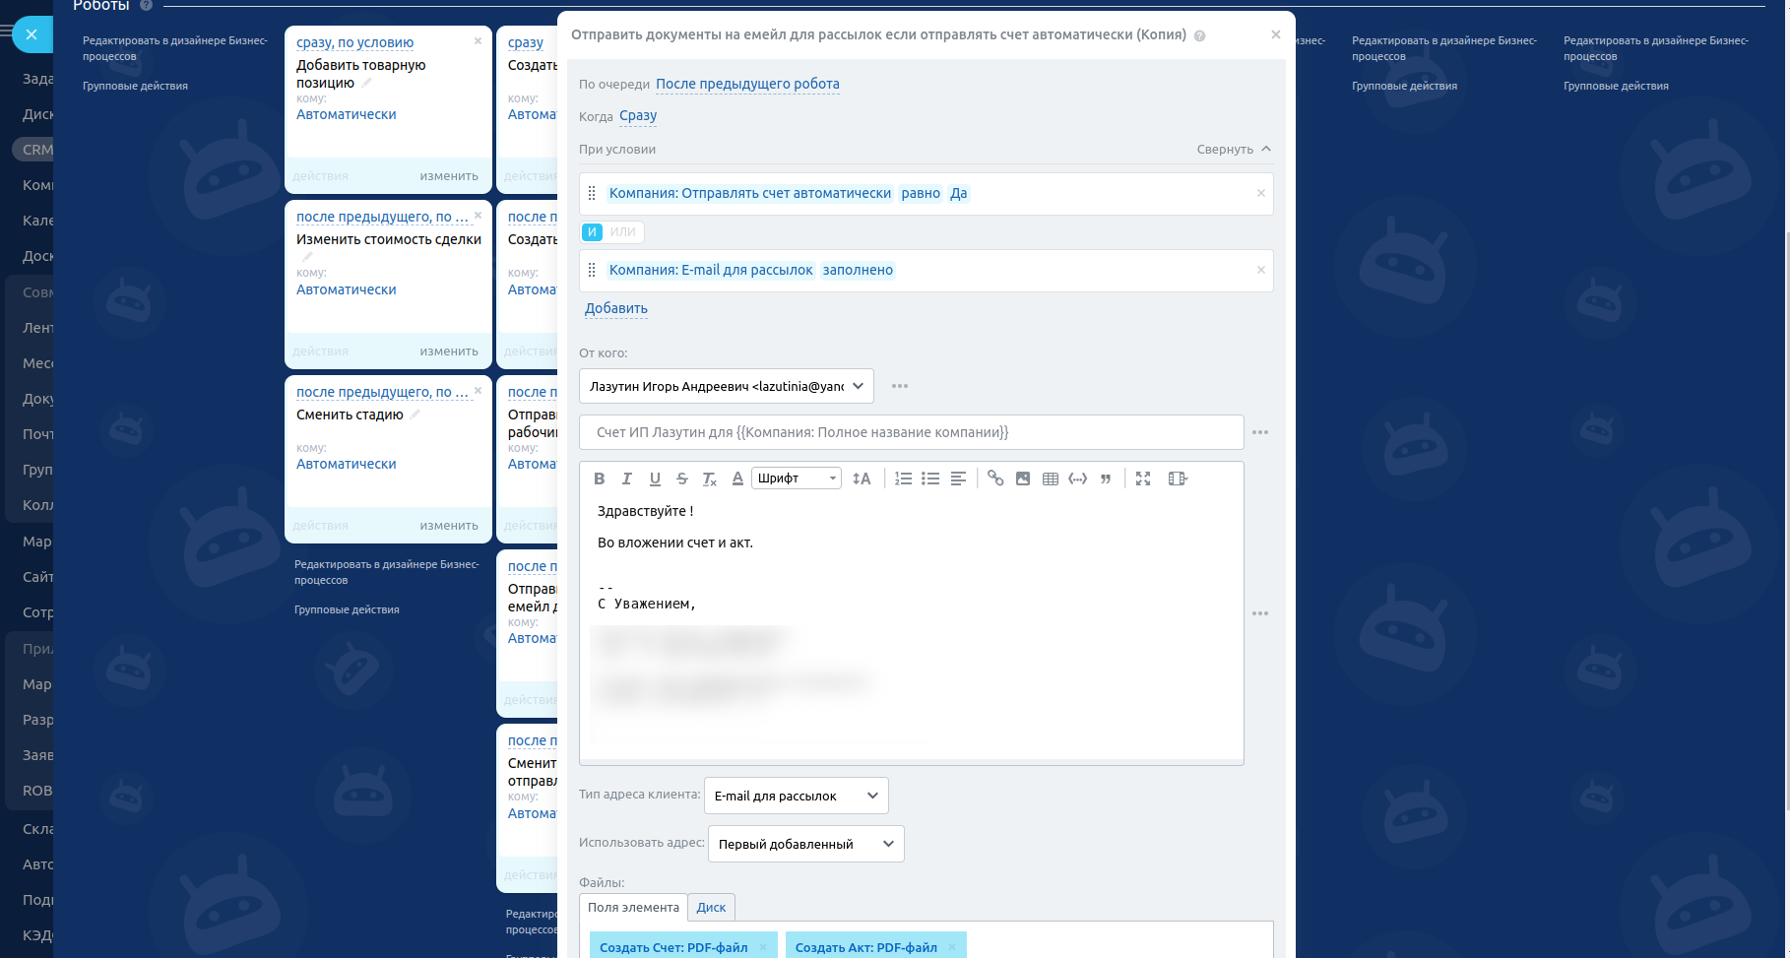Viewport: 1790px width, 958px height.
Task: Grab the handle of the first condition row
Action: click(x=592, y=193)
